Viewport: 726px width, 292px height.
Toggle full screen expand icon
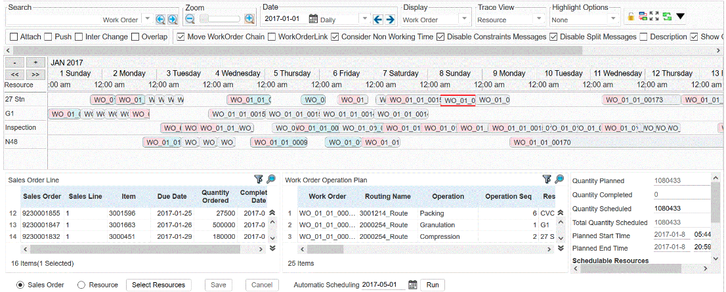coord(654,16)
